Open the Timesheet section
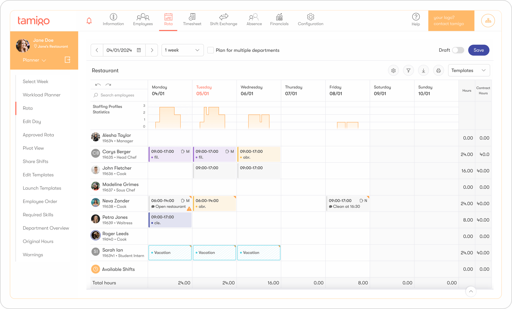 pyautogui.click(x=192, y=20)
